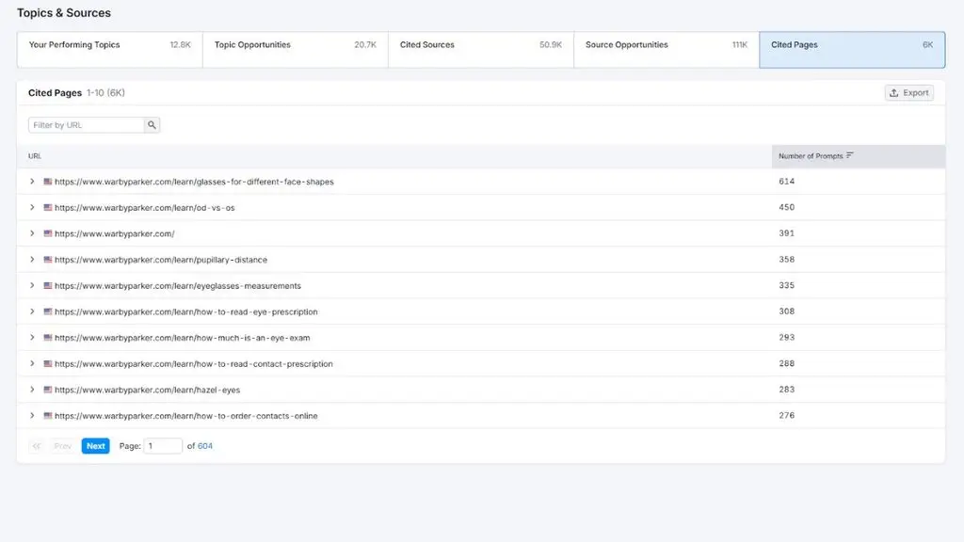Select the Cited Pages tab
The width and height of the screenshot is (964, 542).
pyautogui.click(x=852, y=50)
